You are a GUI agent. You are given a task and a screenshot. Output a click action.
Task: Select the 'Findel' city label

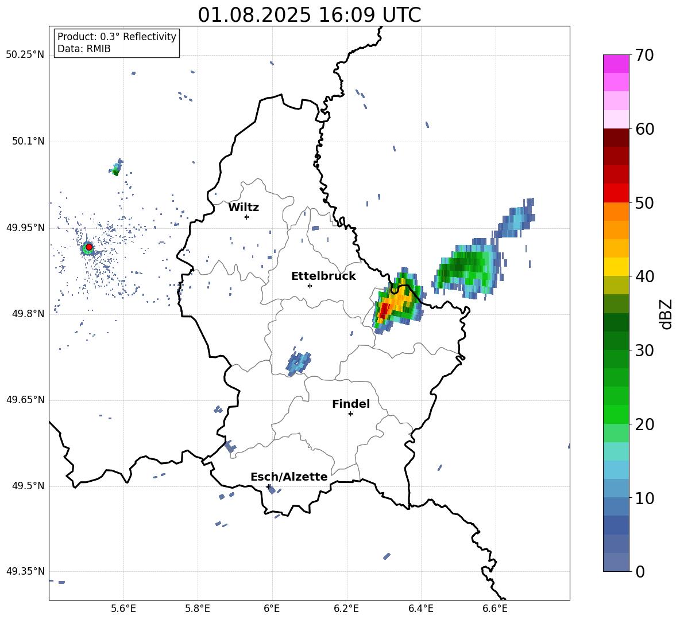click(x=351, y=404)
